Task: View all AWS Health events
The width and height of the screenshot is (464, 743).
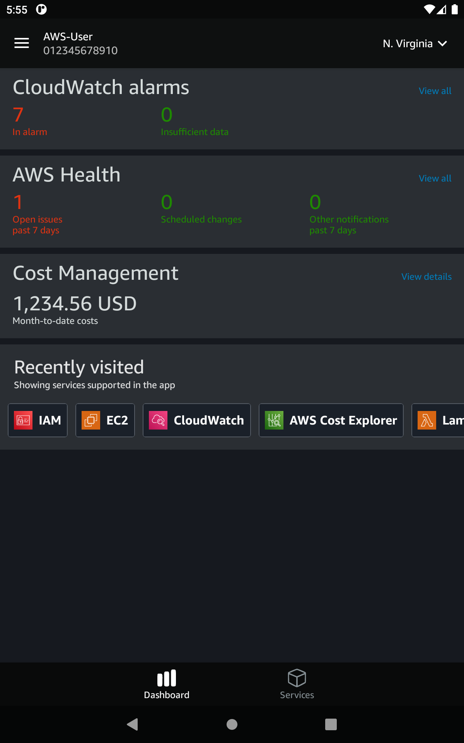Action: pyautogui.click(x=435, y=178)
